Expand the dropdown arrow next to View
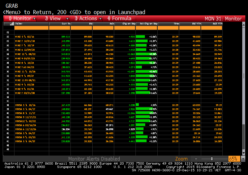 click(67, 19)
